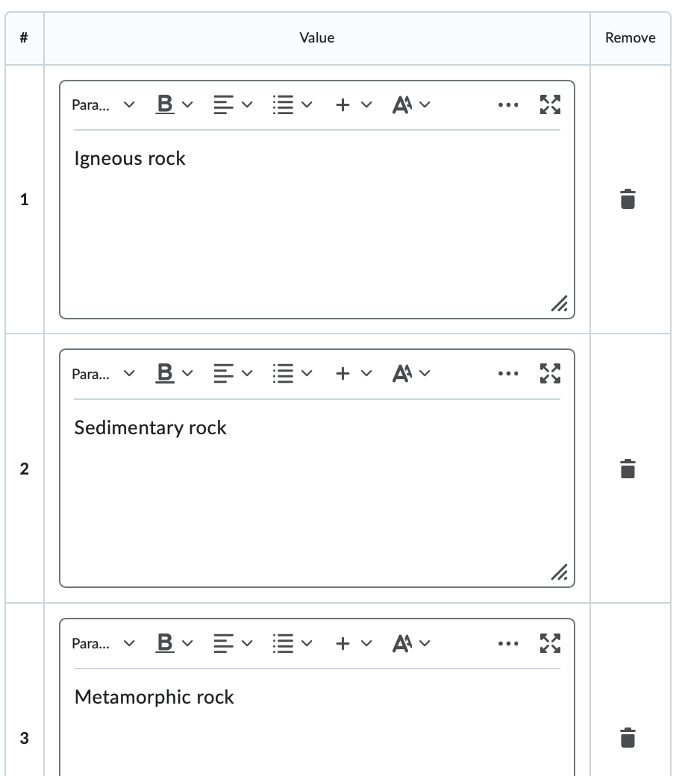The width and height of the screenshot is (679, 776).
Task: Open insert menu in row 2 editor
Action: click(x=352, y=374)
